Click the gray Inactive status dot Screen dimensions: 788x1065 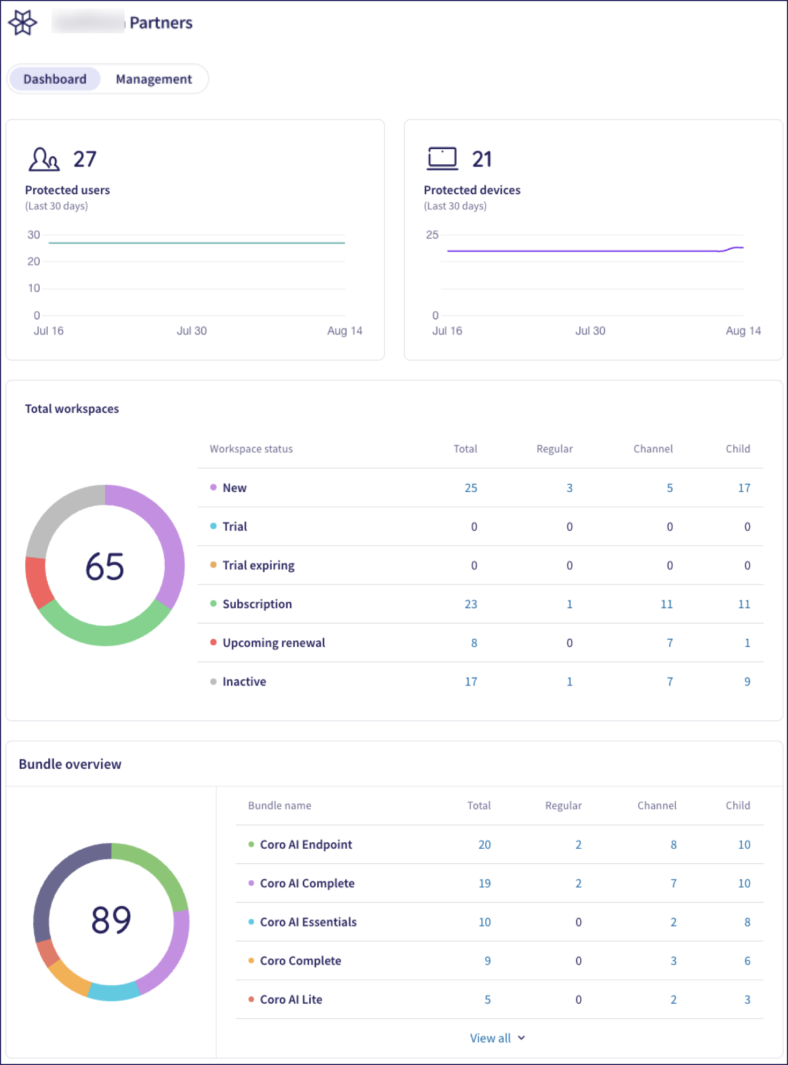213,681
